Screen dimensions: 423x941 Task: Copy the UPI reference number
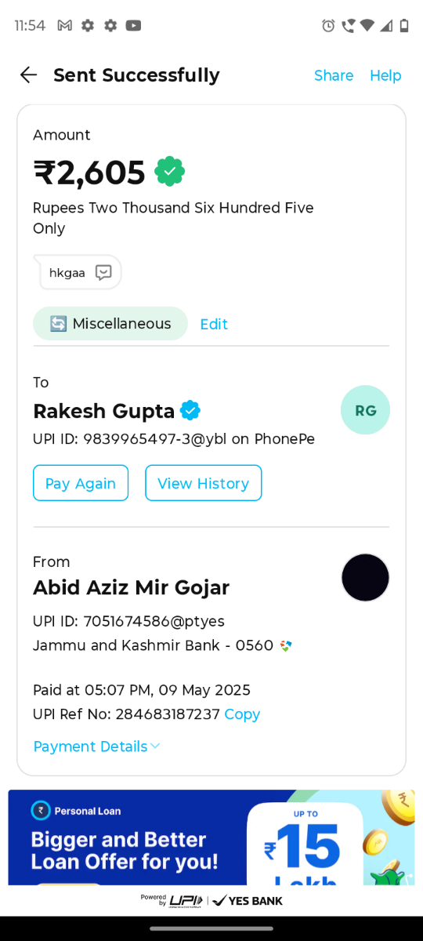click(x=242, y=714)
